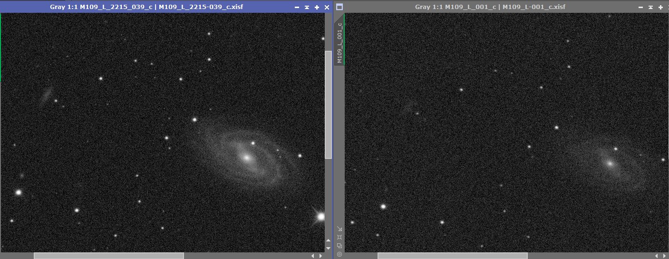Image resolution: width=669 pixels, height=259 pixels.
Task: Click the diagonal arrow icon in right window sidebar
Action: (x=339, y=228)
